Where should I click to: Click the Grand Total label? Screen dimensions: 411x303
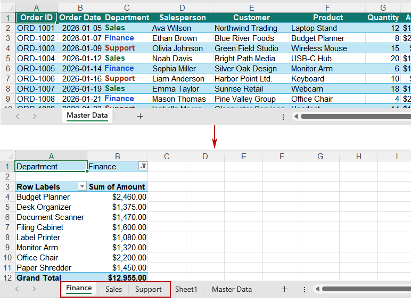point(51,277)
